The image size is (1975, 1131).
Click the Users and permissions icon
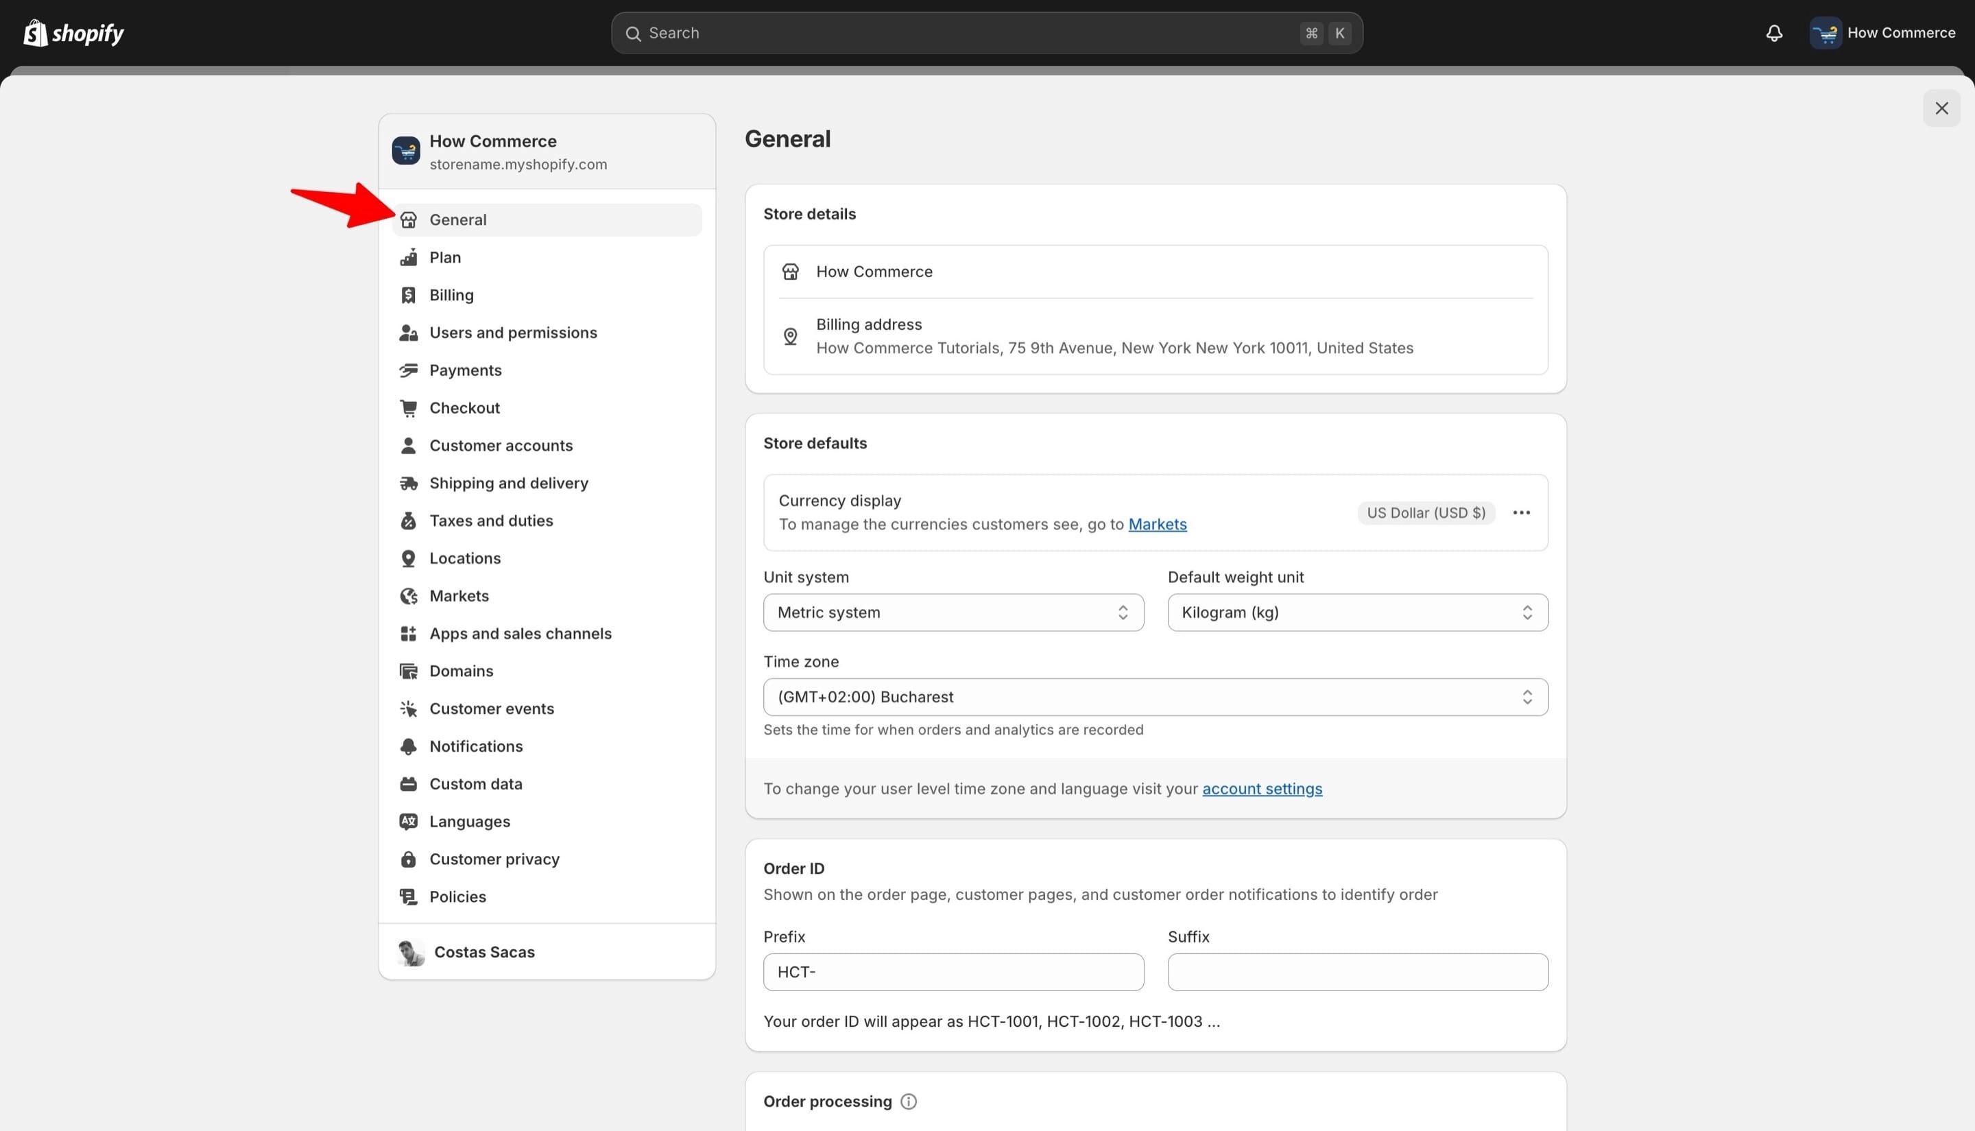point(409,333)
